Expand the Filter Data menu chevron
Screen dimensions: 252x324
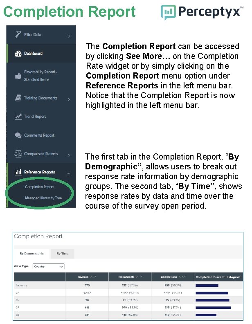tap(69, 36)
